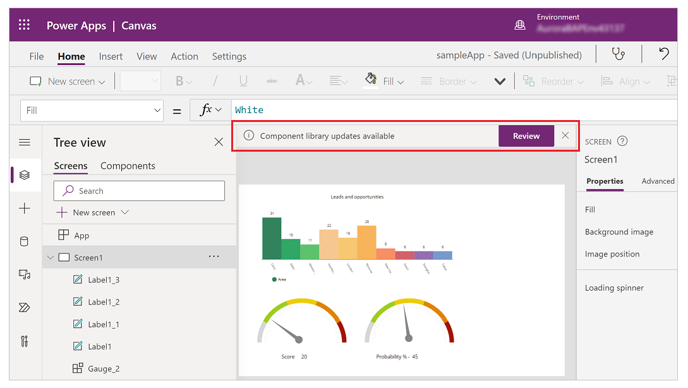Select Gauge_2 in the tree
Image resolution: width=688 pixels, height=388 pixels.
[139, 368]
